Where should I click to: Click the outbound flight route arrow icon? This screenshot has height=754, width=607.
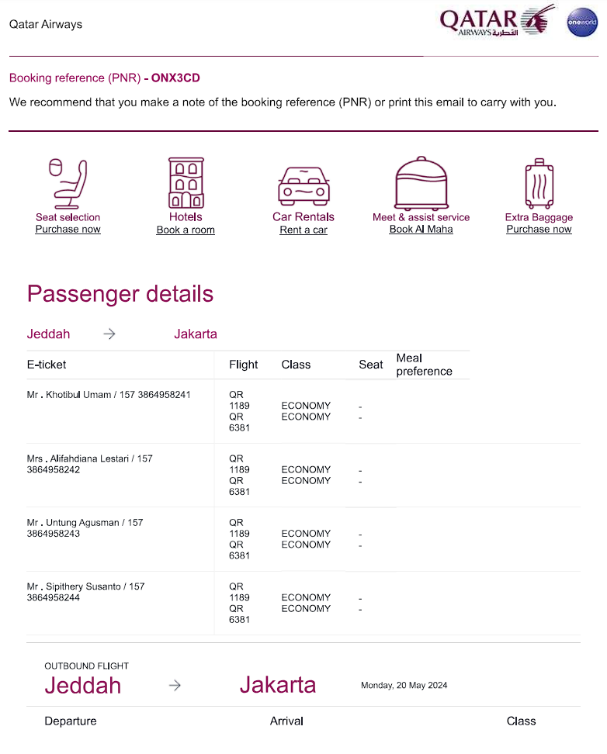pos(174,686)
